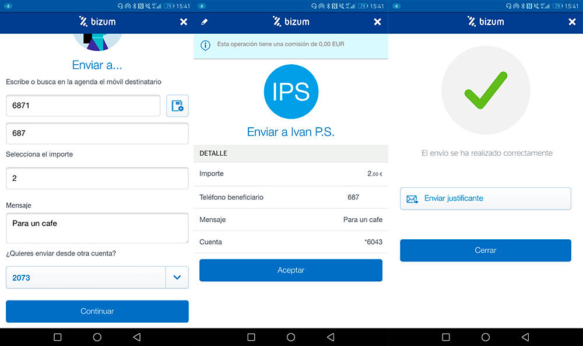This screenshot has width=583, height=346.
Task: Tap the recents square button on the send form screen
Action: (58, 337)
